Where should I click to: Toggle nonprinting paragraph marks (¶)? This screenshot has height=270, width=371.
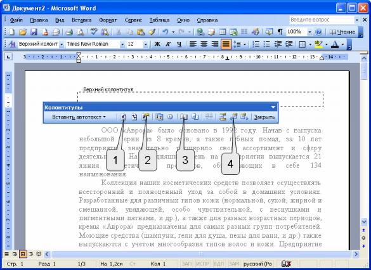280,32
